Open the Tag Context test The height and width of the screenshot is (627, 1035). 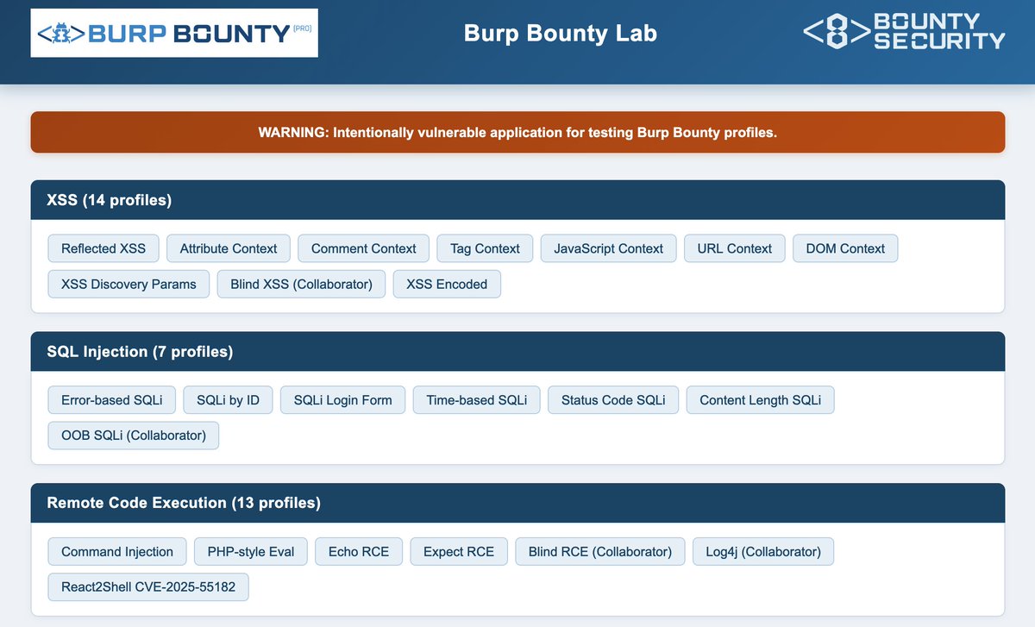coord(484,248)
